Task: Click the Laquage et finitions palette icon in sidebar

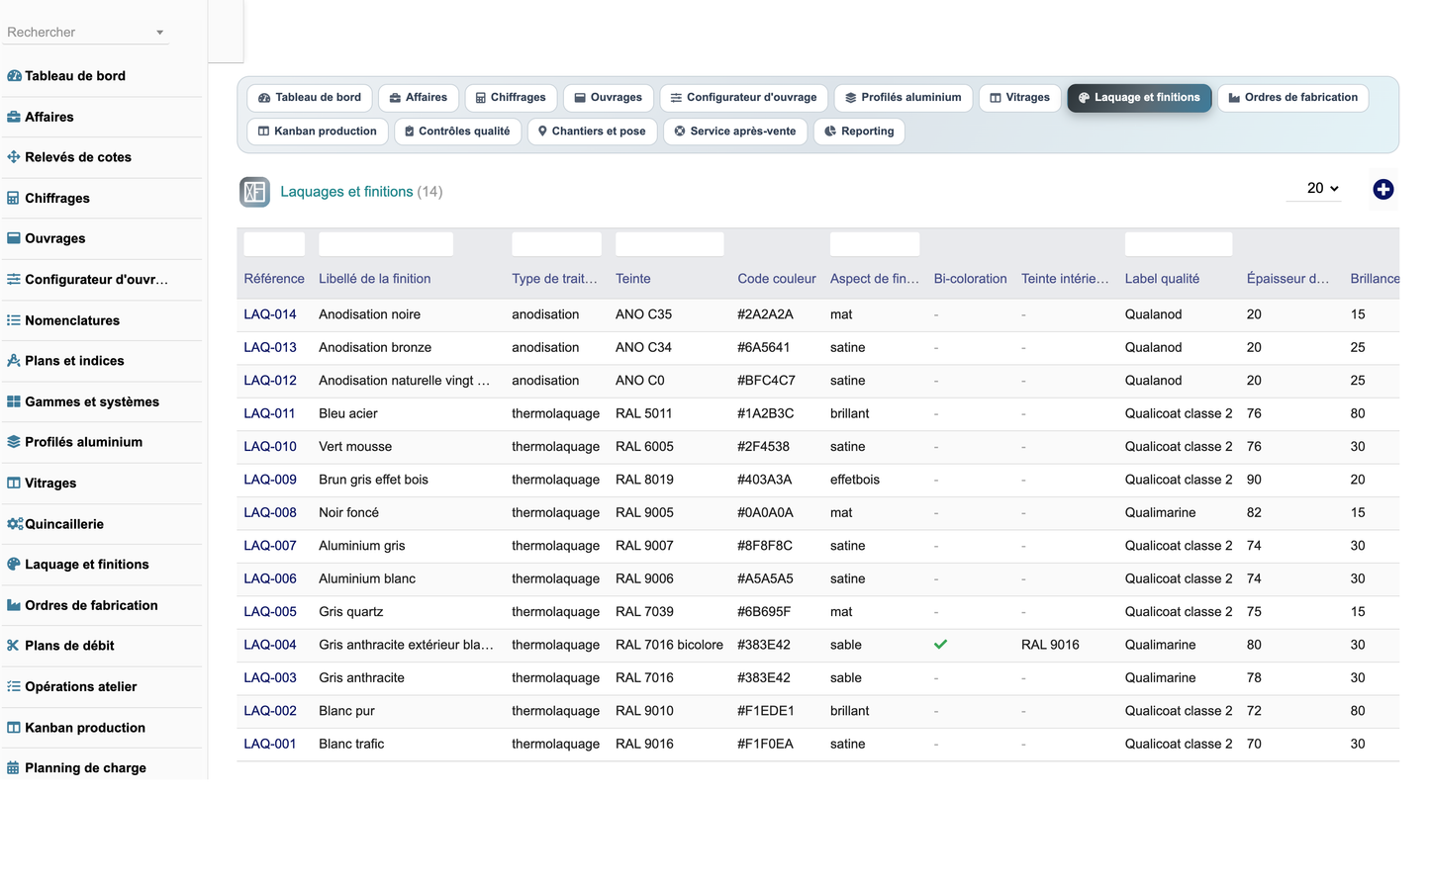Action: click(x=14, y=565)
